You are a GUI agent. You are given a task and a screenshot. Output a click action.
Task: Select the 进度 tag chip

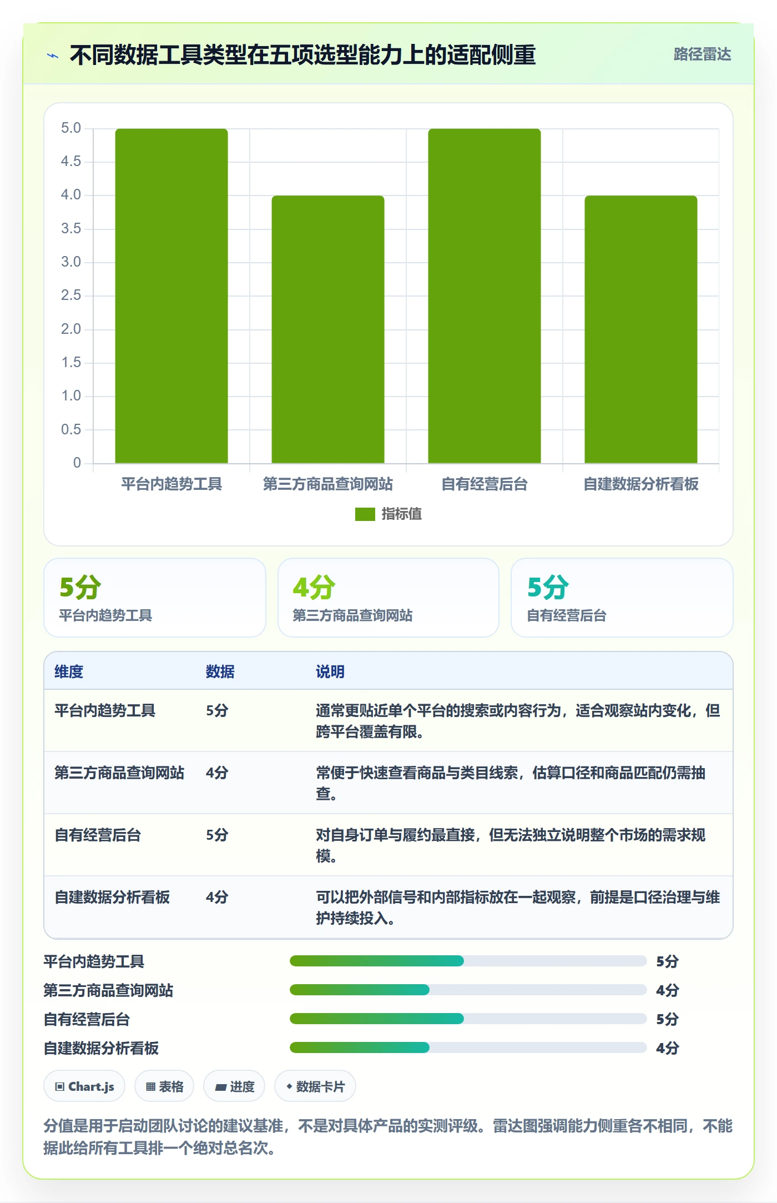click(234, 1086)
